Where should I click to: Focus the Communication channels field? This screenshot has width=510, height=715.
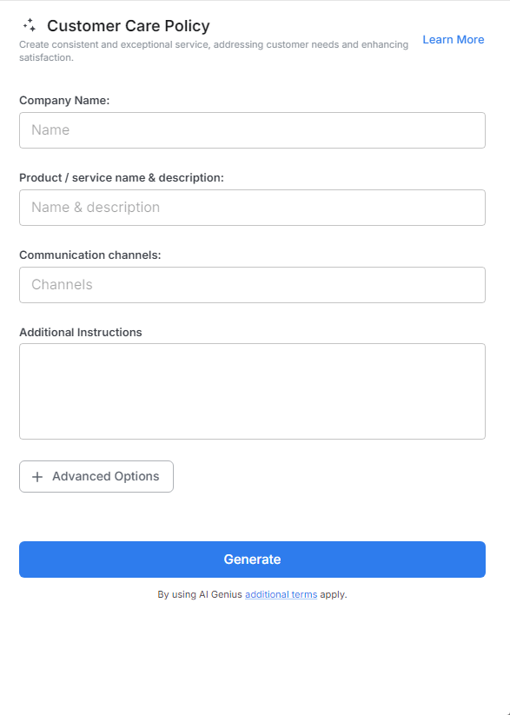pos(252,284)
